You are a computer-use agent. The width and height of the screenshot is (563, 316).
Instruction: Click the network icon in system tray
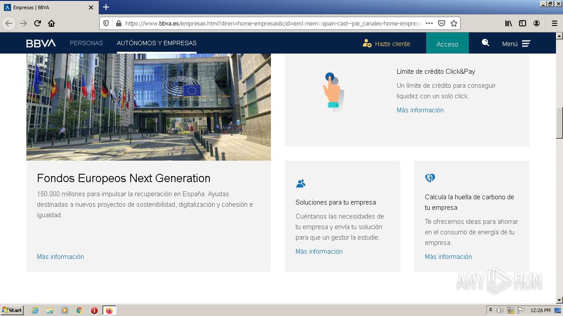click(511, 310)
